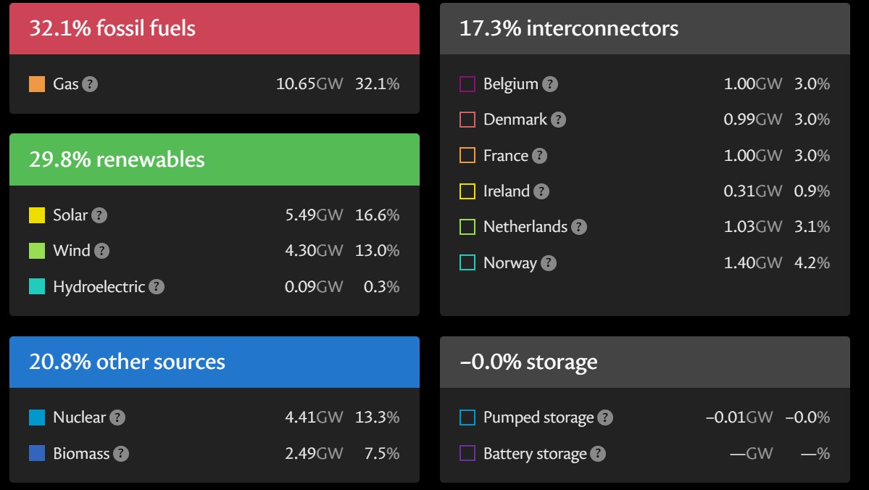Image resolution: width=869 pixels, height=490 pixels.
Task: Click the help icon next to Gas
Action: coord(90,84)
